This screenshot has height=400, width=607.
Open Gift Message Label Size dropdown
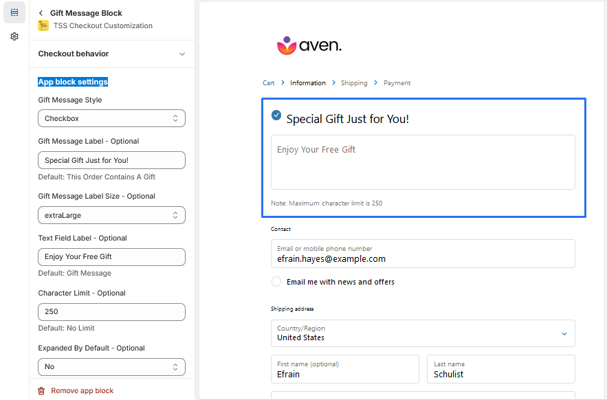[x=111, y=215]
